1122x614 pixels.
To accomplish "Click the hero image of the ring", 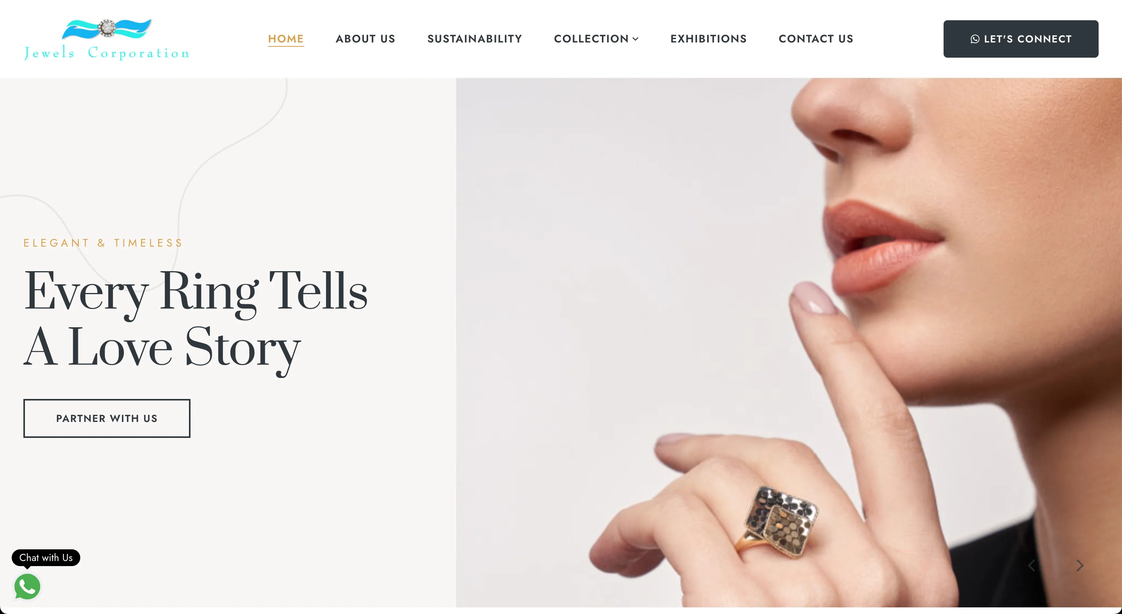I will point(789,342).
